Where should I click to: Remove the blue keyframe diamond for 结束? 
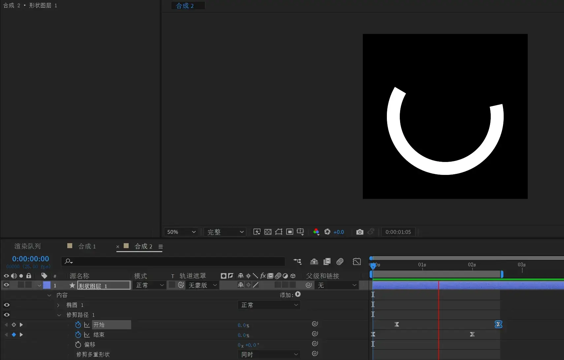click(x=14, y=335)
